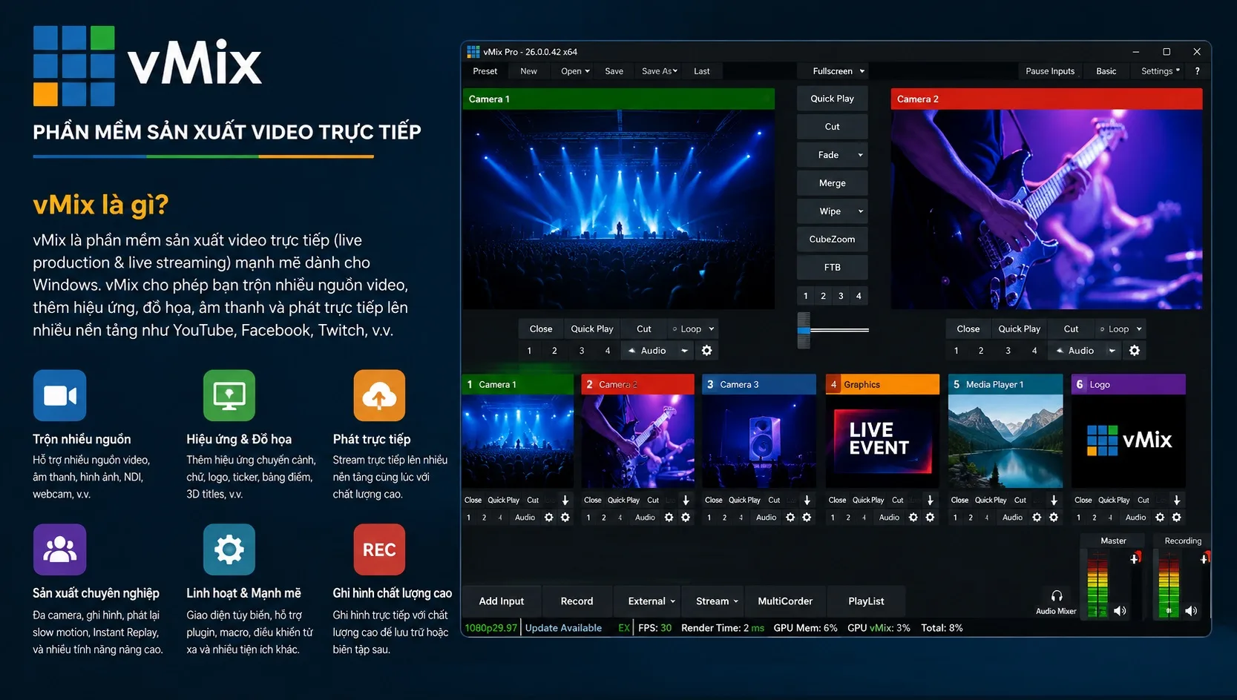Open the Wipe transition dropdown arrow
The width and height of the screenshot is (1237, 700).
click(x=861, y=211)
